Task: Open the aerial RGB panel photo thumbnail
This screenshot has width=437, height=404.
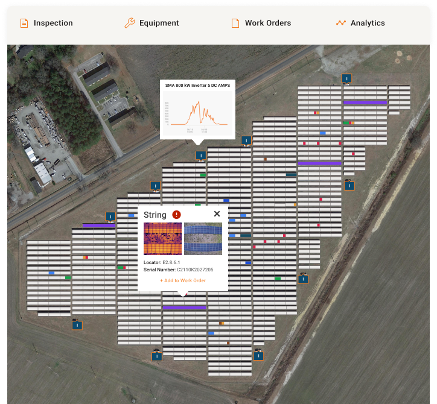Action: 203,239
